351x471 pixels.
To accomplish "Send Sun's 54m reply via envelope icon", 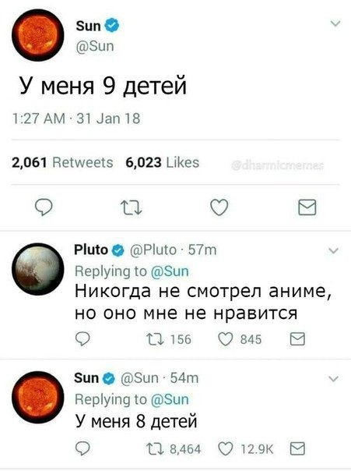I will pos(297,448).
